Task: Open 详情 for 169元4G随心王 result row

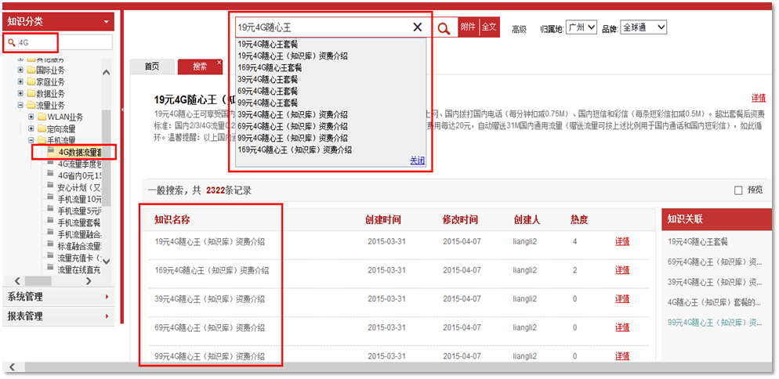Action: (622, 270)
